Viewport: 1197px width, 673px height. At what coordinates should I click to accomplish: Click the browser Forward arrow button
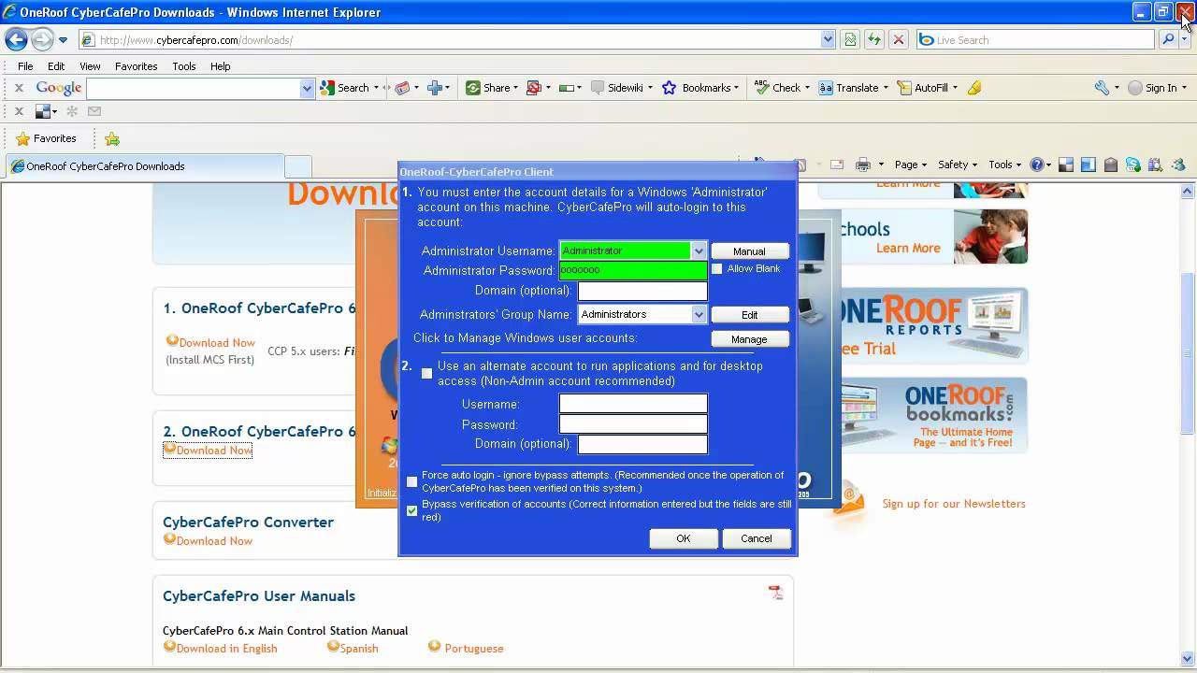click(x=42, y=39)
